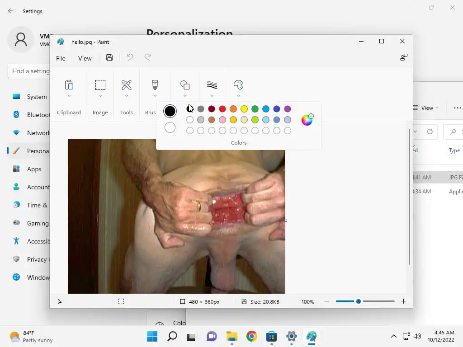Open Gaming in the Settings sidebar

click(x=29, y=223)
